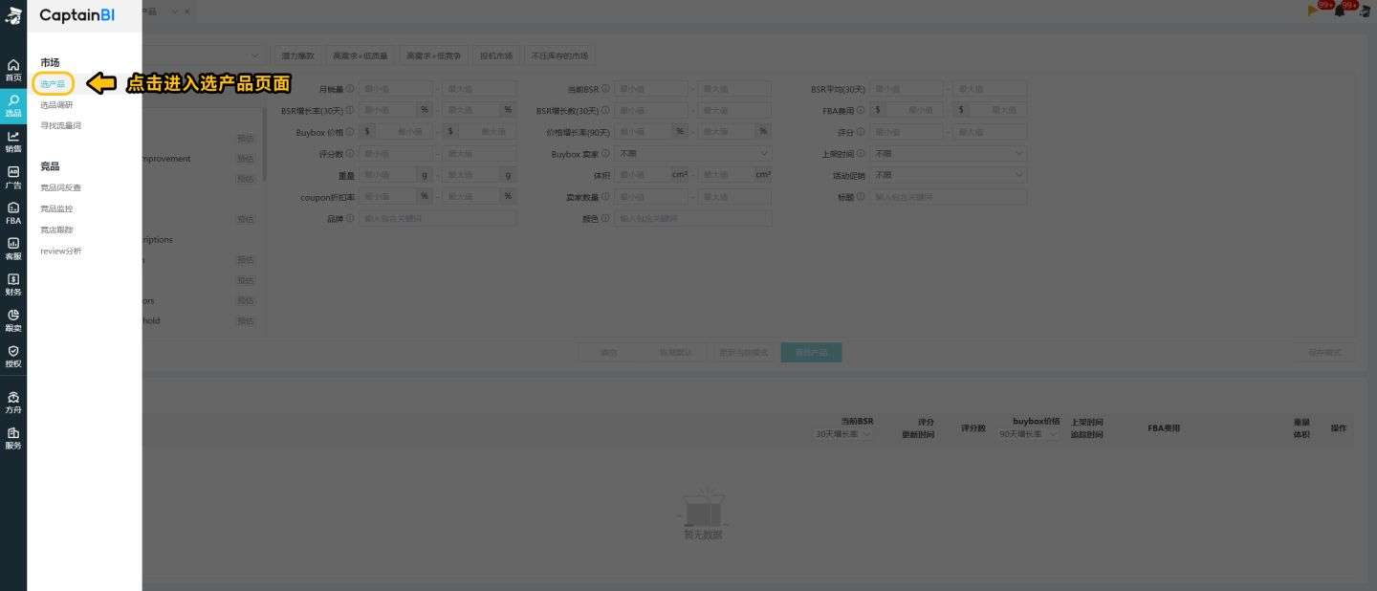Click info icon next to 颜色 label
The width and height of the screenshot is (1377, 591).
tap(605, 218)
